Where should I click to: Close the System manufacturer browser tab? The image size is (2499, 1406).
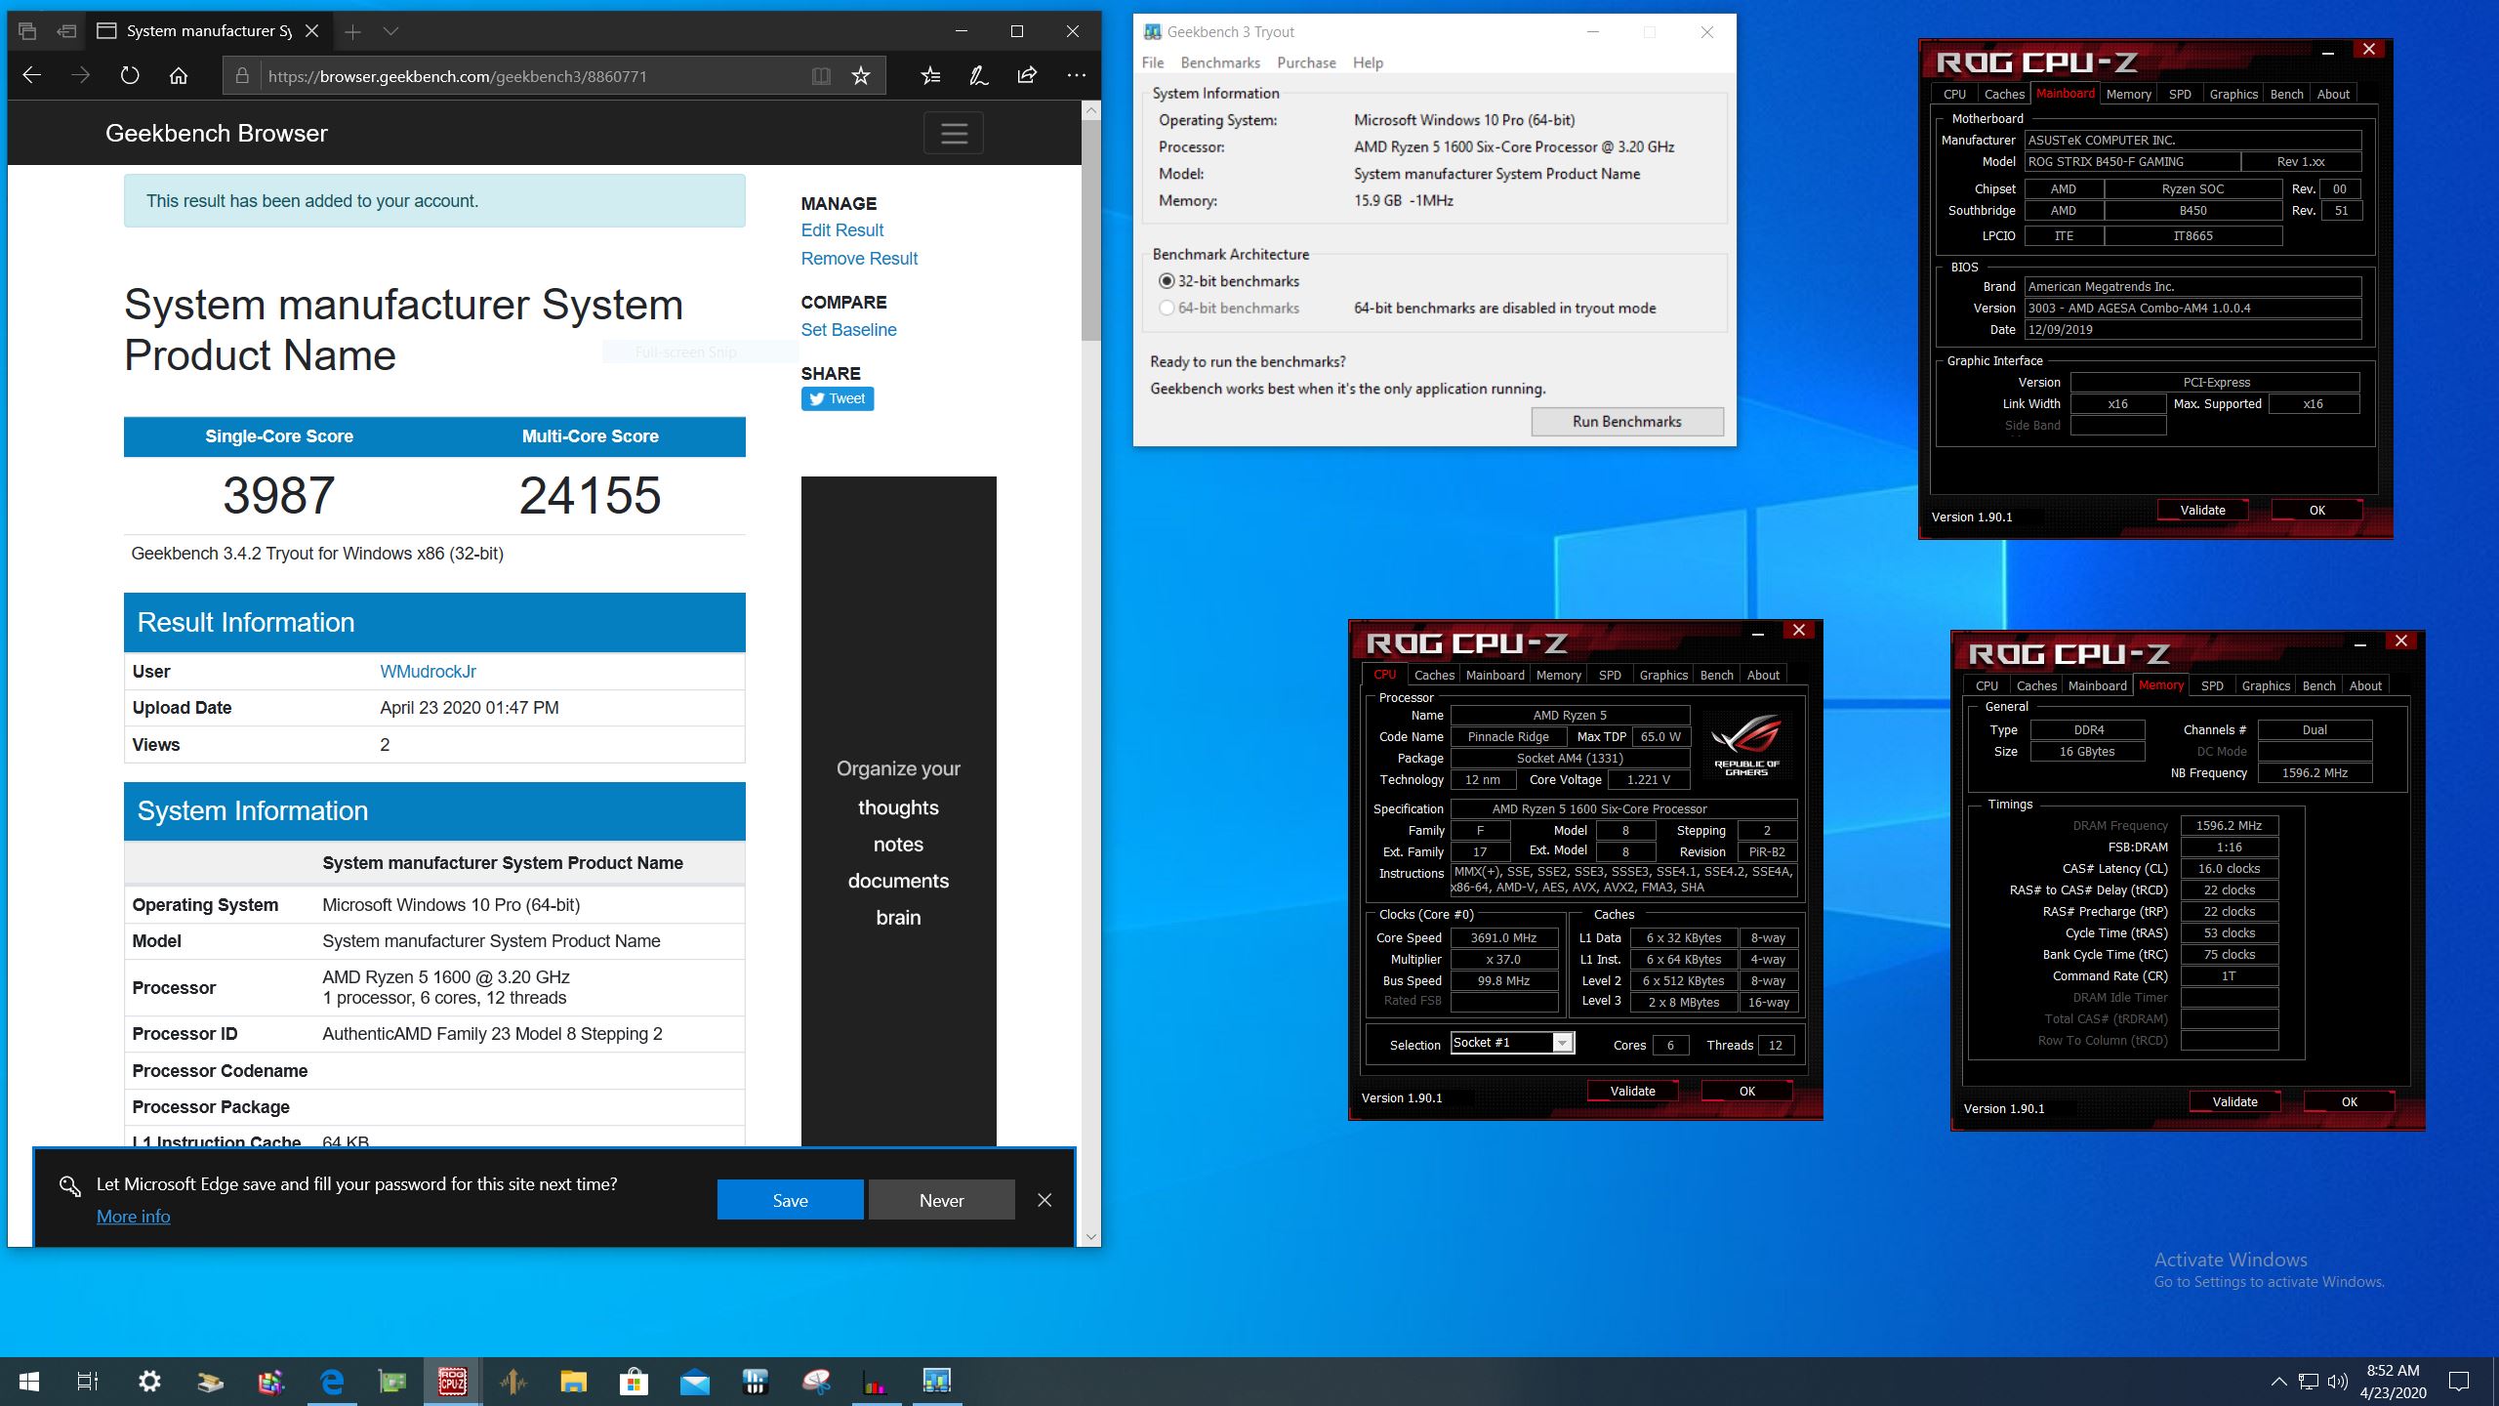[x=311, y=31]
